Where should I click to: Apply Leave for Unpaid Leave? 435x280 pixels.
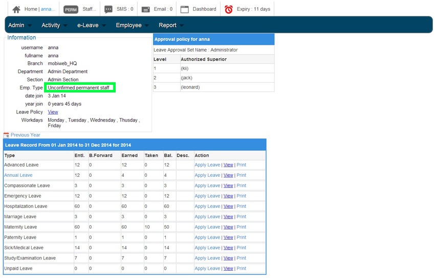(x=207, y=269)
